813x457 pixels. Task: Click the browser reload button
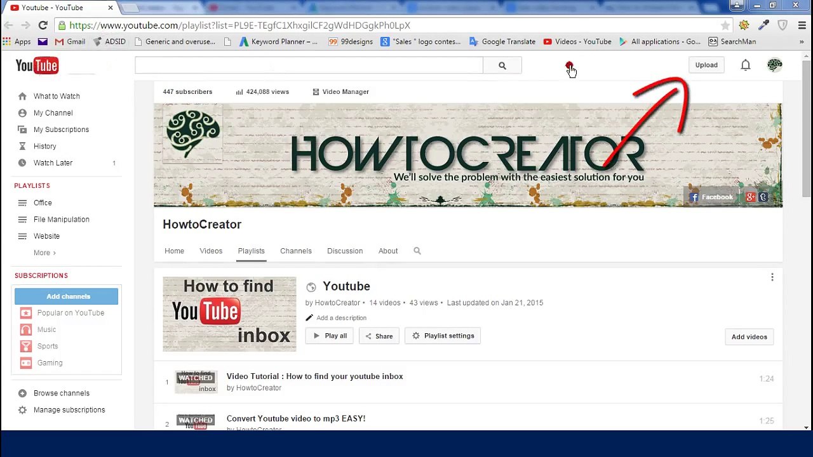coord(43,25)
